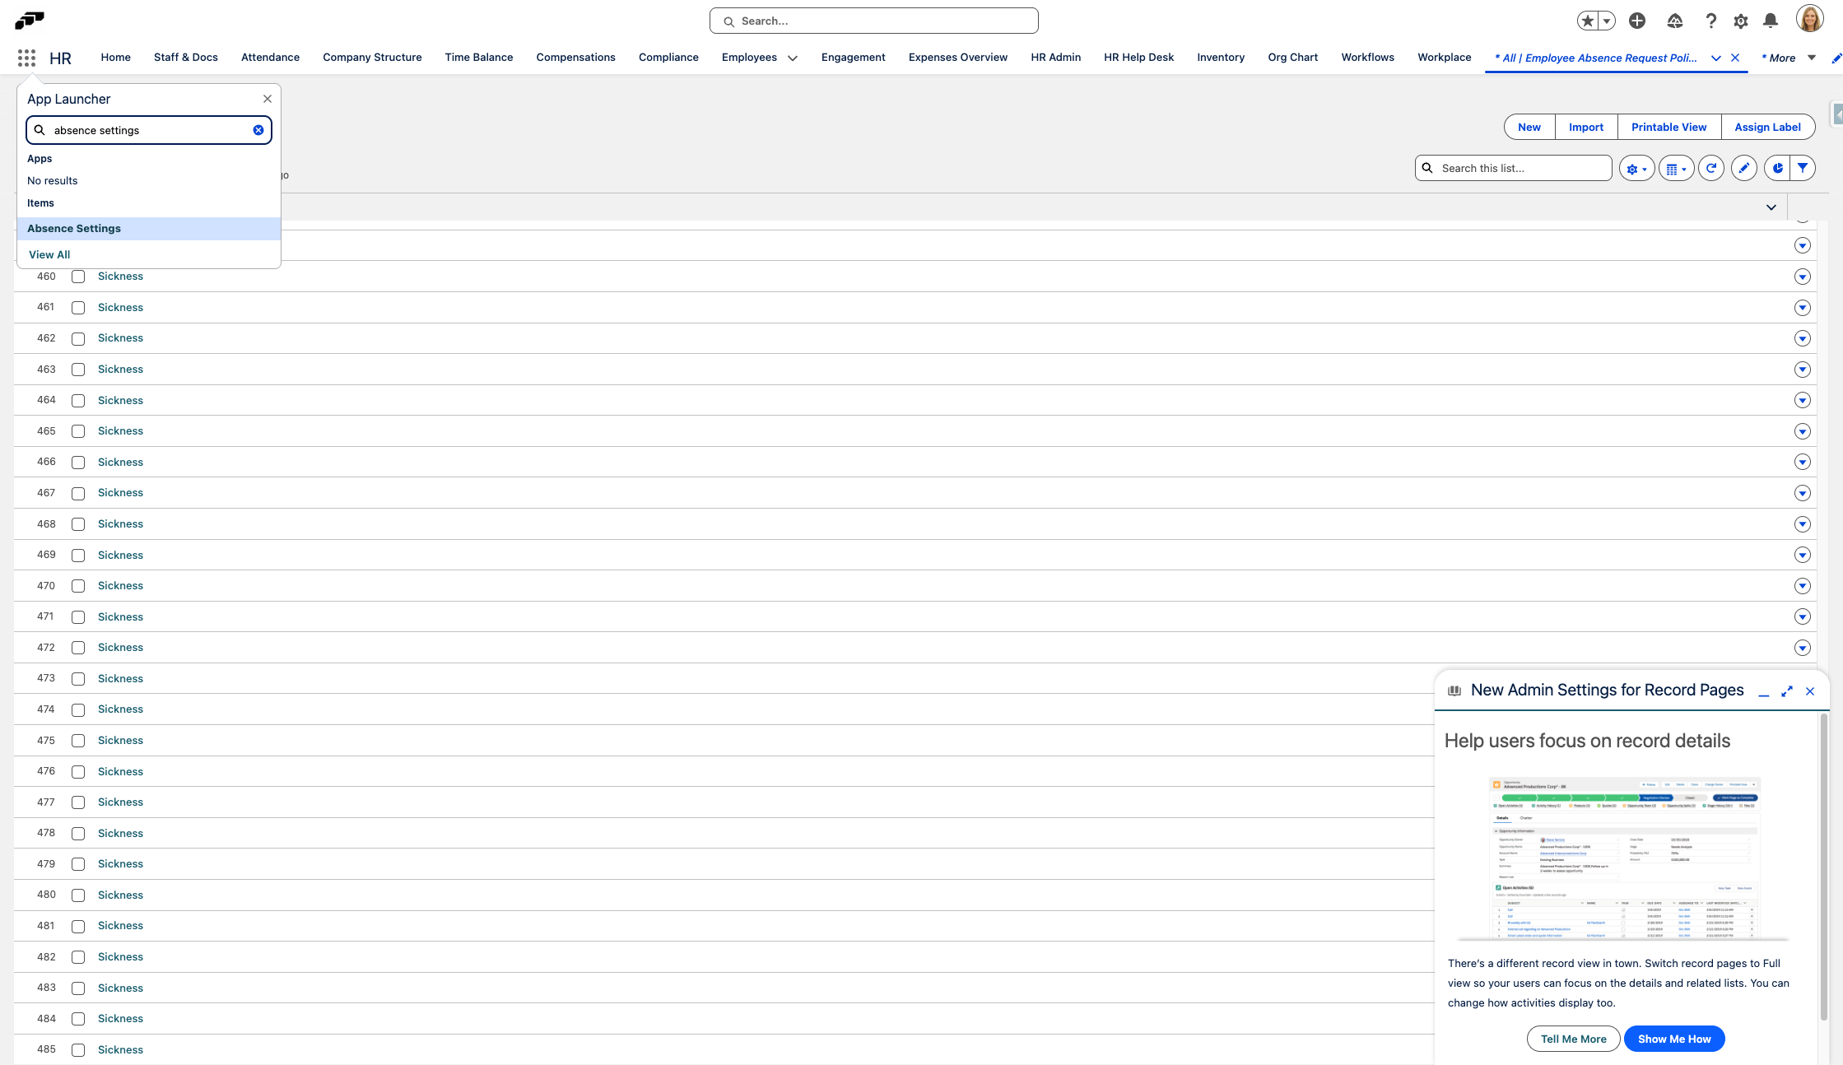Show the charts panel icon
This screenshot has height=1065, width=1843.
pyautogui.click(x=1778, y=168)
